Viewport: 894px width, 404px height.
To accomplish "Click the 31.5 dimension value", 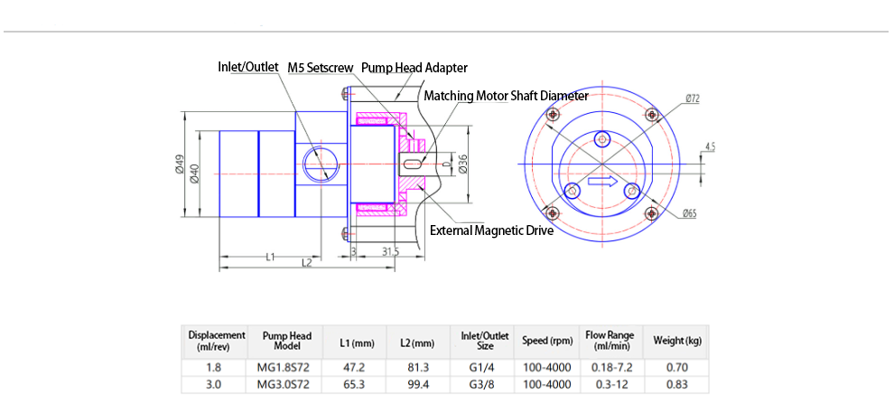I will [x=390, y=251].
